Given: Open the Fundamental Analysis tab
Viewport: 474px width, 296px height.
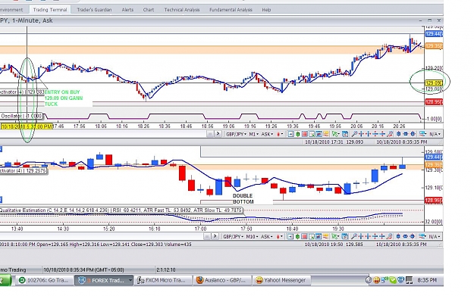Looking at the screenshot, I should (x=231, y=10).
